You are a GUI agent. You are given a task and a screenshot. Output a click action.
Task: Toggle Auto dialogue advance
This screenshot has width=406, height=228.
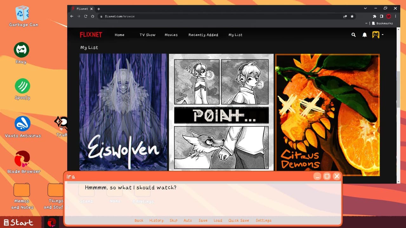188,220
